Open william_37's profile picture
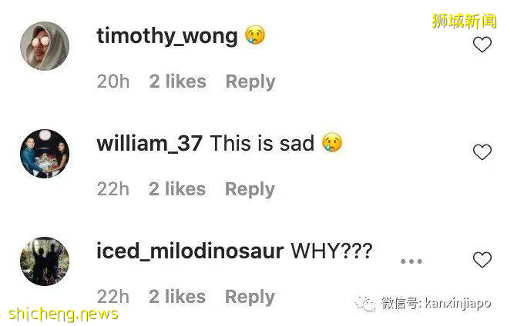This screenshot has height=326, width=507. click(x=45, y=154)
